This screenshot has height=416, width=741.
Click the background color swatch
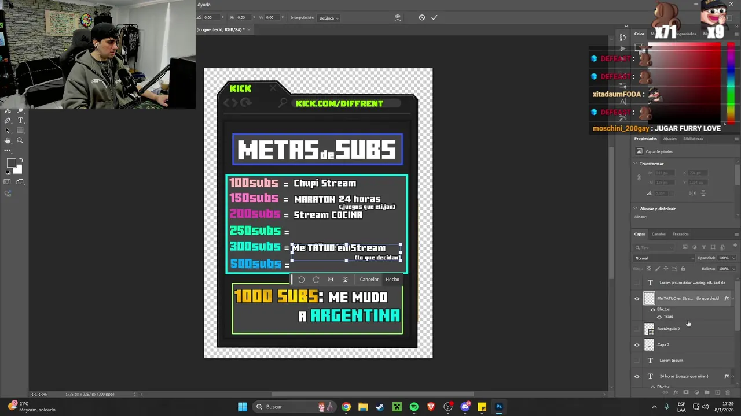[19, 170]
